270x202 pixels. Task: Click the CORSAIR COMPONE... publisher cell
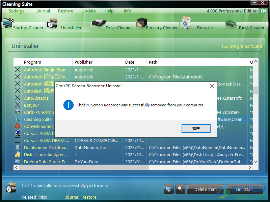click(97, 140)
